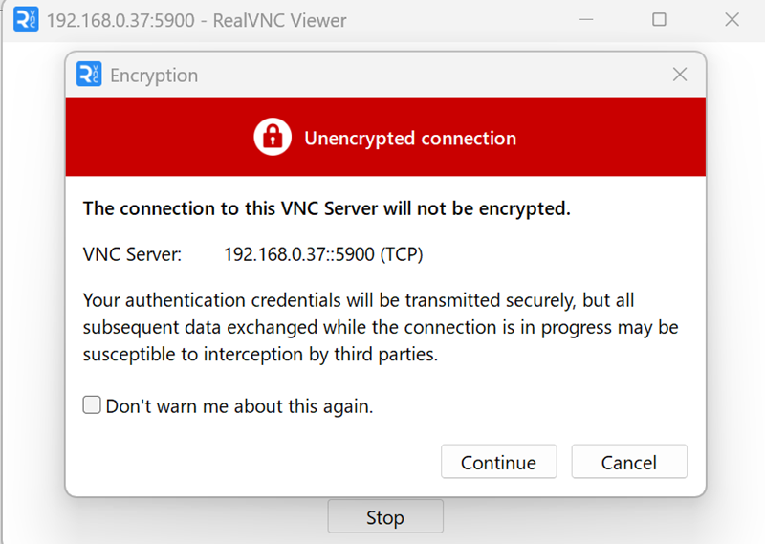Enable the "Don't warn me" checkbox
The height and width of the screenshot is (544, 765).
point(92,405)
